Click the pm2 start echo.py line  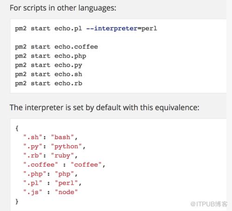click(48, 65)
